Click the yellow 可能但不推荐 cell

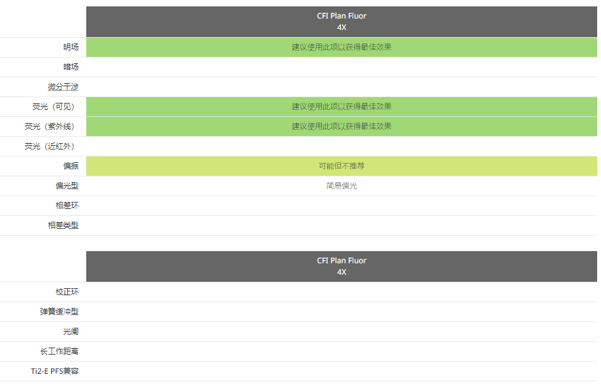(x=342, y=166)
